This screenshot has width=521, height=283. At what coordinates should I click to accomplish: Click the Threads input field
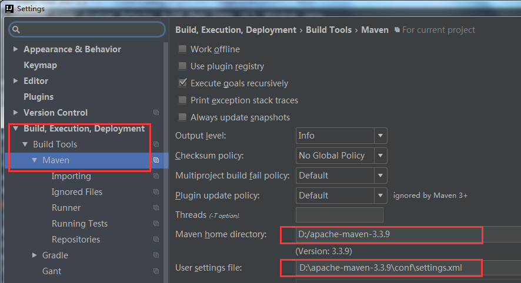(339, 215)
